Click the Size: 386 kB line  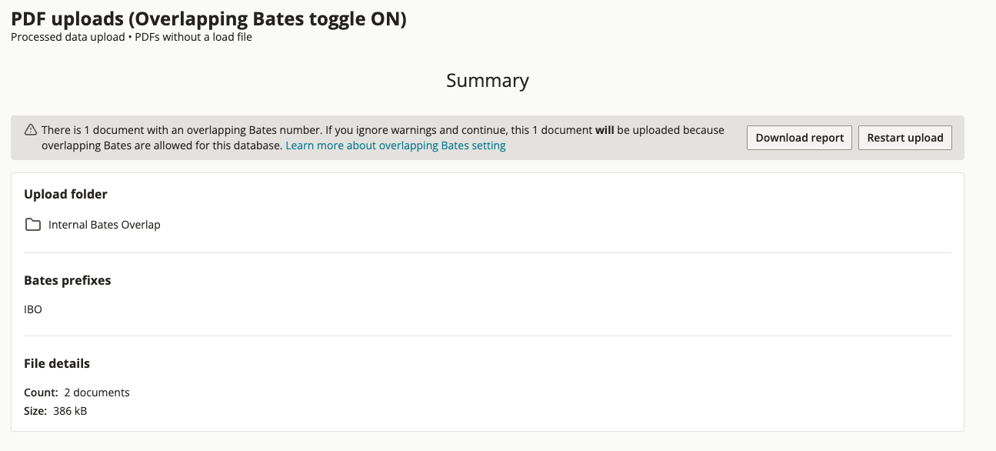pyautogui.click(x=55, y=411)
